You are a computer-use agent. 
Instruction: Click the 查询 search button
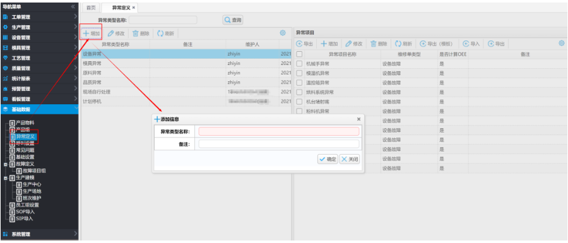pos(232,20)
